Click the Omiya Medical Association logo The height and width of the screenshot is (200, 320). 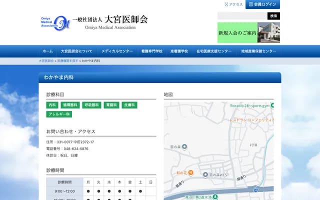(x=94, y=23)
